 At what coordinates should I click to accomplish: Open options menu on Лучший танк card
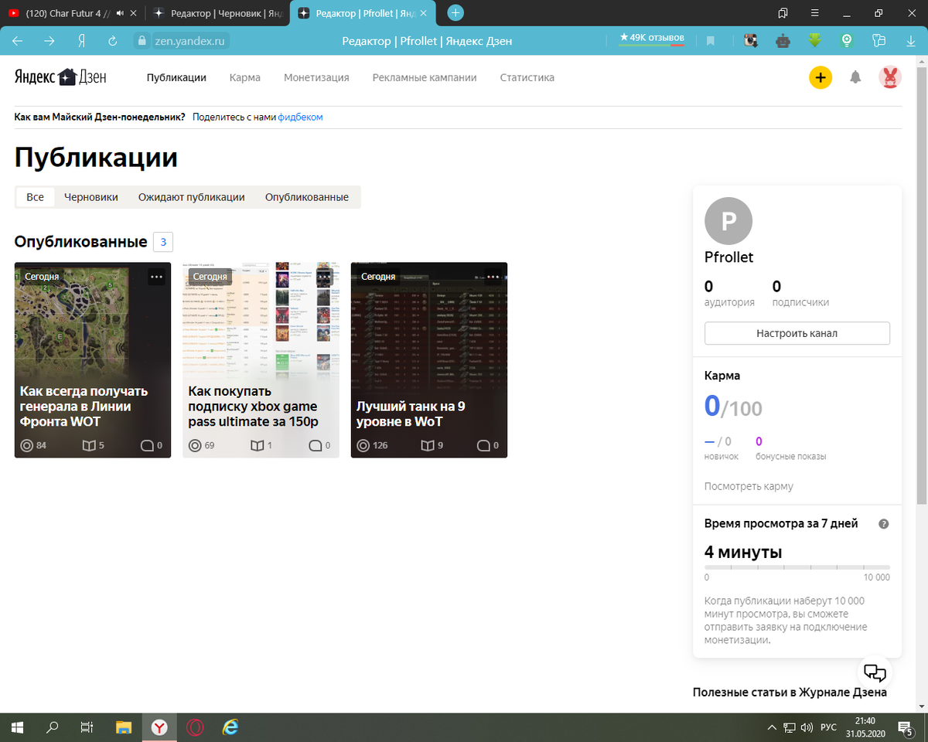pos(493,277)
